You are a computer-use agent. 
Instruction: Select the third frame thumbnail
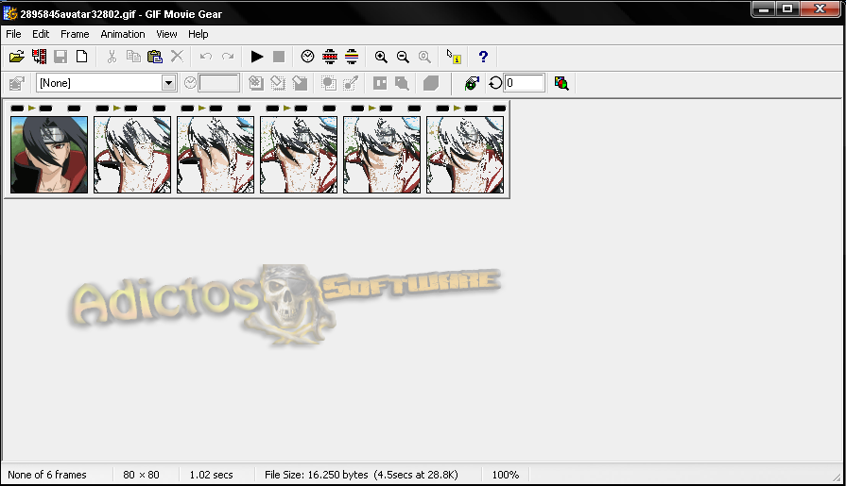click(x=216, y=155)
